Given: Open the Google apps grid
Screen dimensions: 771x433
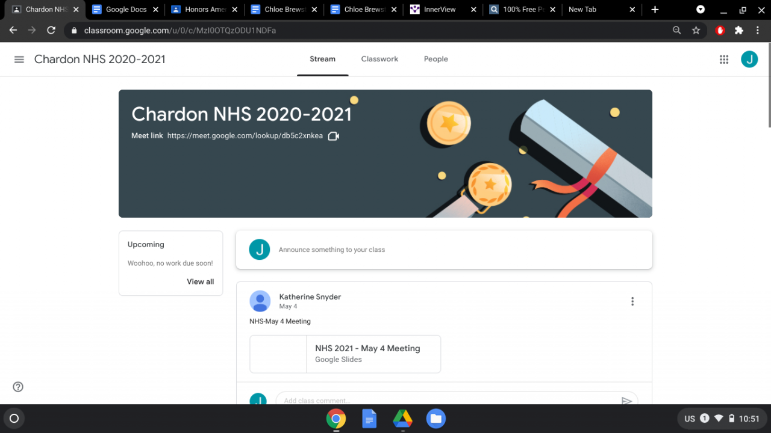Looking at the screenshot, I should (x=724, y=60).
